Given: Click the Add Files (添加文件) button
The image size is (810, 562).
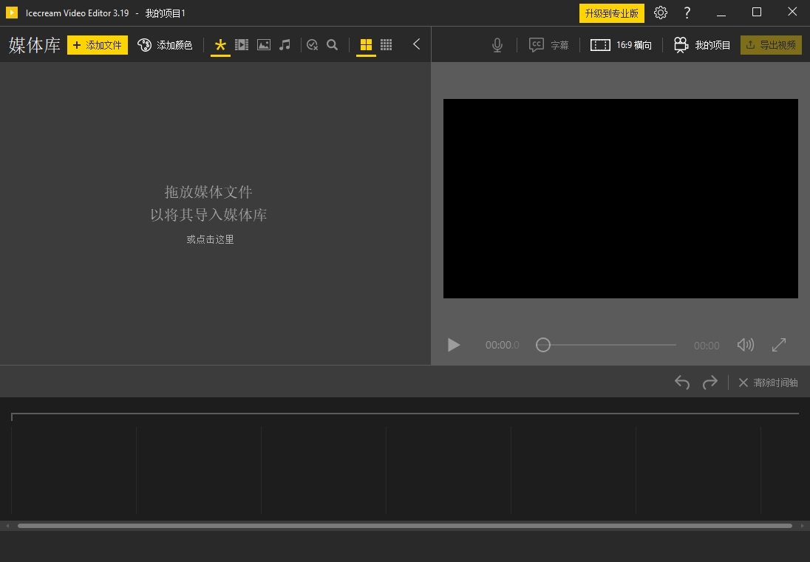Looking at the screenshot, I should coord(98,45).
